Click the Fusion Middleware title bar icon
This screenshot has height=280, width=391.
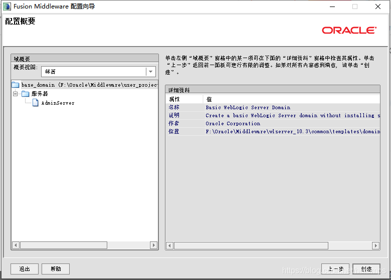pyautogui.click(x=7, y=7)
